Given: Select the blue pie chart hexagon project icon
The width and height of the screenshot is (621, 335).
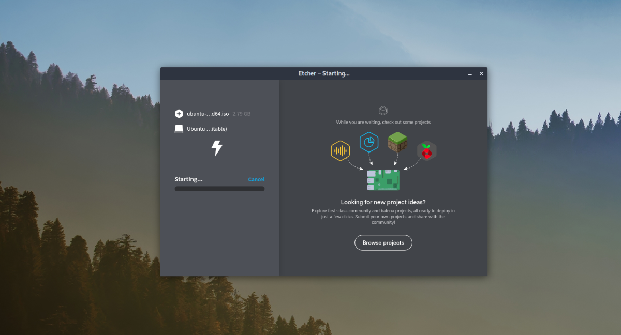Looking at the screenshot, I should tap(369, 142).
